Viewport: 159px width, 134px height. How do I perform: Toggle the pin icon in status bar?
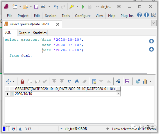(x=108, y=129)
